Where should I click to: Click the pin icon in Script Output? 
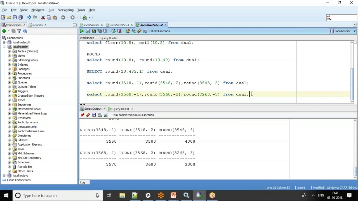pos(83,115)
